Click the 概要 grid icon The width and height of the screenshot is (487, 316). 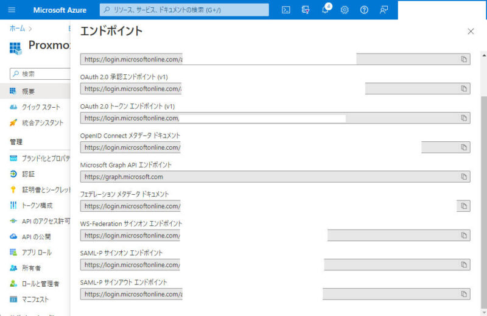tap(13, 91)
